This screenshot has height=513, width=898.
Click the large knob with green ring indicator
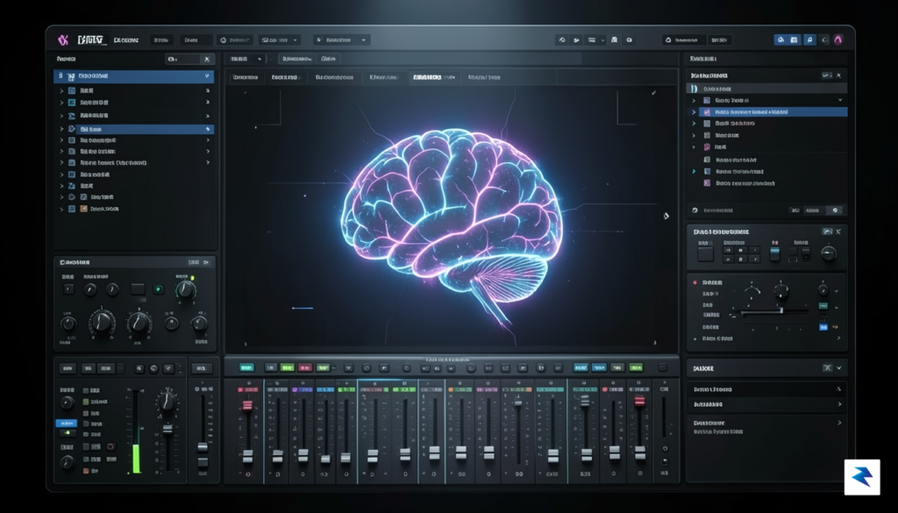(x=185, y=289)
